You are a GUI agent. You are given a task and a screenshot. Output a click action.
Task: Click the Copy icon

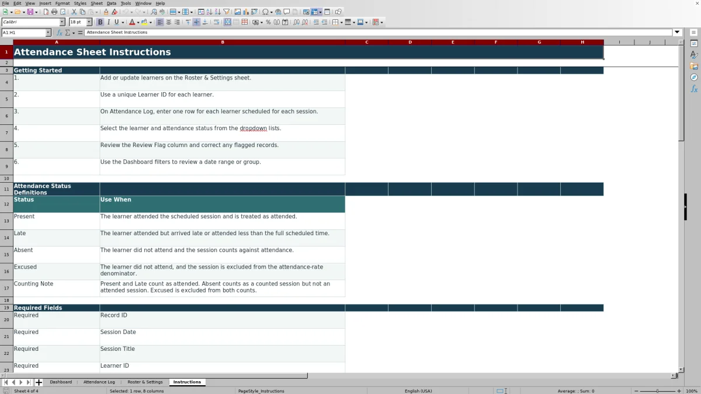click(x=82, y=12)
